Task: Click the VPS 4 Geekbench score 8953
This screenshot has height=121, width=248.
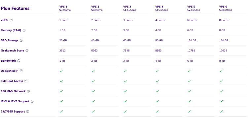Action: click(158, 50)
